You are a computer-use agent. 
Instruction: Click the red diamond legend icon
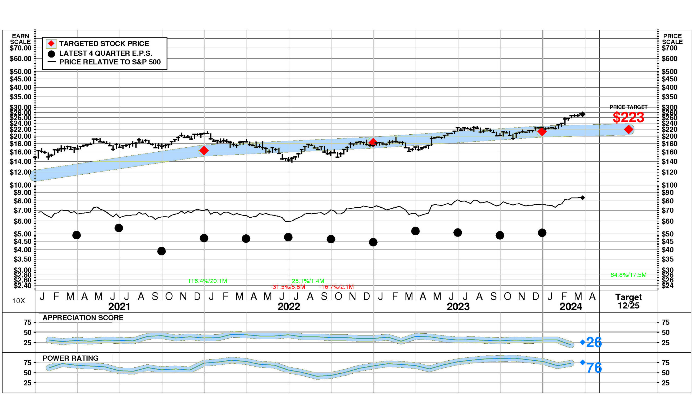(51, 44)
